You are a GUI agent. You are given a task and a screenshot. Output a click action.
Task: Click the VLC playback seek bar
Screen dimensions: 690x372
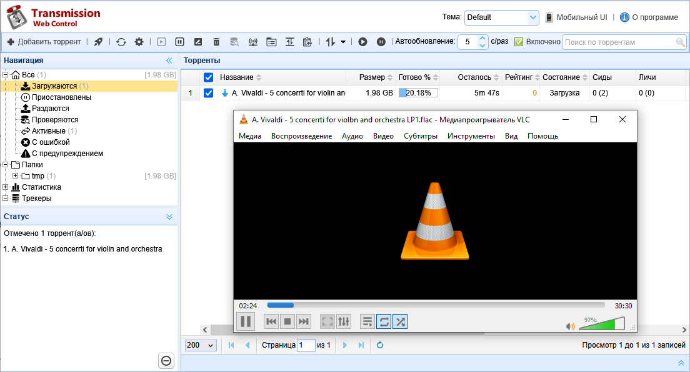[x=436, y=305]
